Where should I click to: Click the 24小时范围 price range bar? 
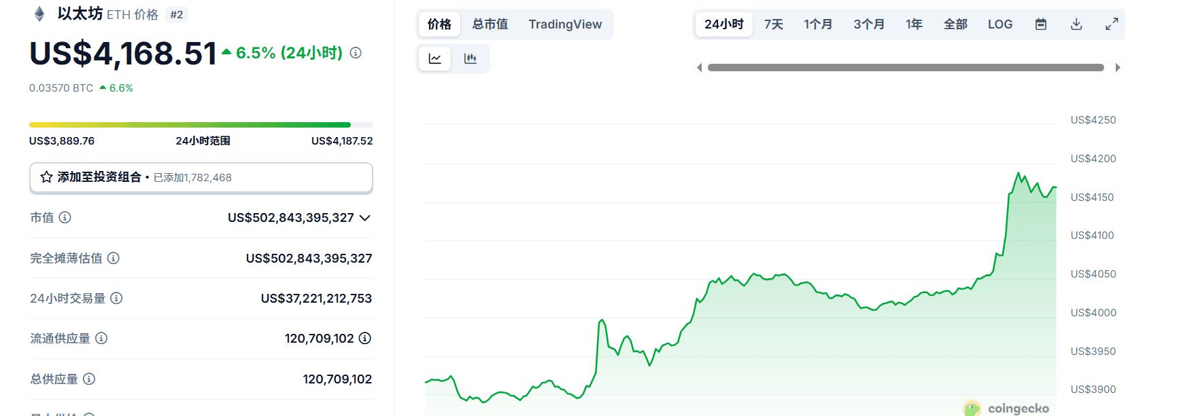201,125
